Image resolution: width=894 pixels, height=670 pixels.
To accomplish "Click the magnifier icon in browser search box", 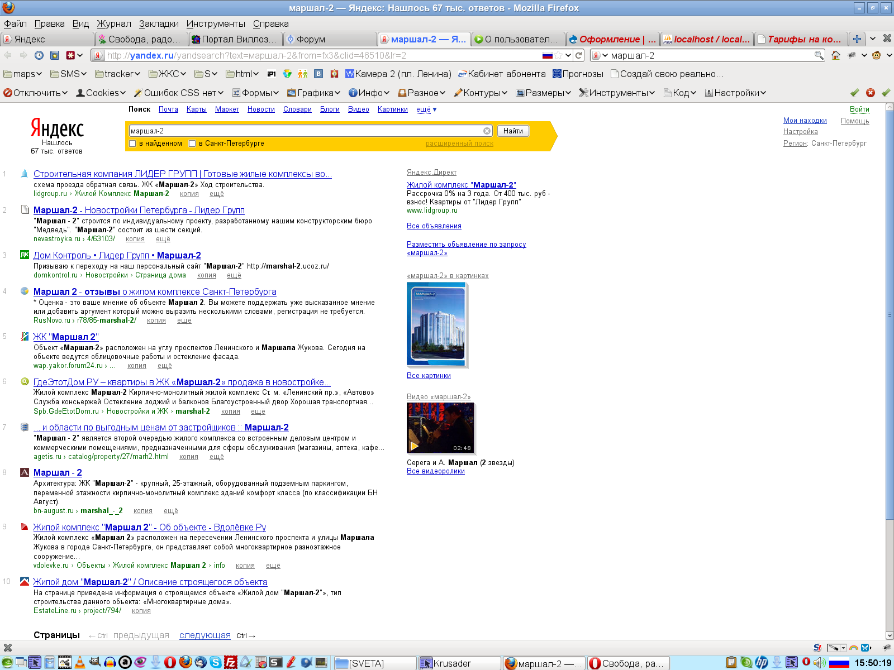I will [x=819, y=55].
